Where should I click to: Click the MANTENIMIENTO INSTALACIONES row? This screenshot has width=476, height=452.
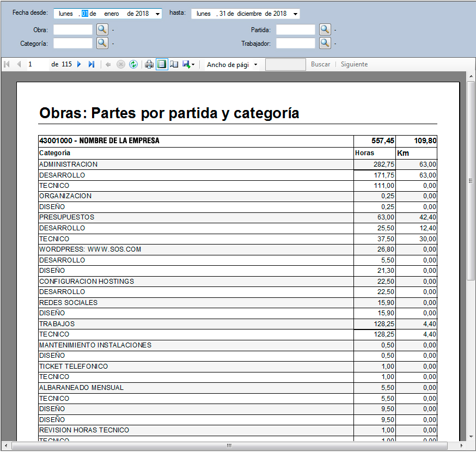(237, 345)
